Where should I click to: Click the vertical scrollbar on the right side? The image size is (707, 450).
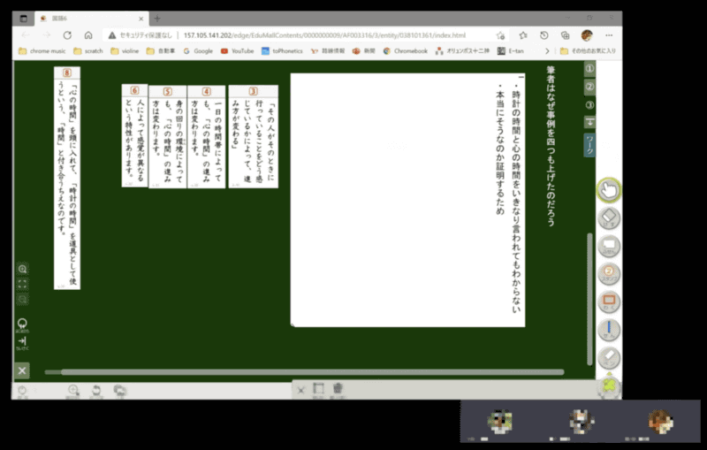(x=589, y=299)
